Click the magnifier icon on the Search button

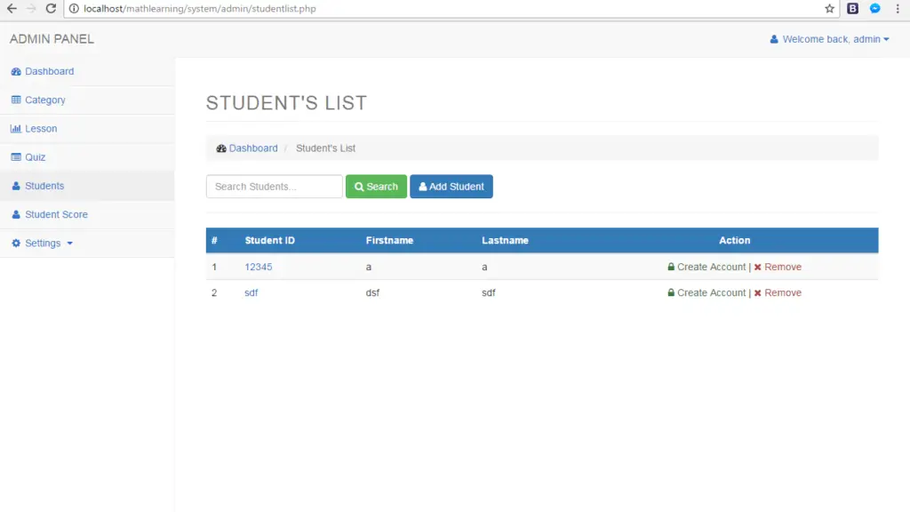[x=359, y=186]
